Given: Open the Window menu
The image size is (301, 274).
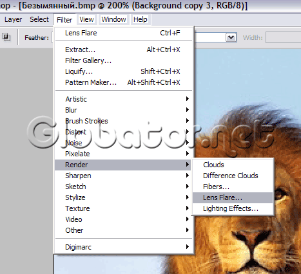Looking at the screenshot, I should click(x=113, y=19).
